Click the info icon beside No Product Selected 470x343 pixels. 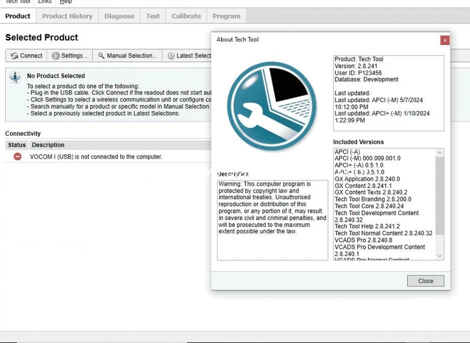[x=14, y=76]
